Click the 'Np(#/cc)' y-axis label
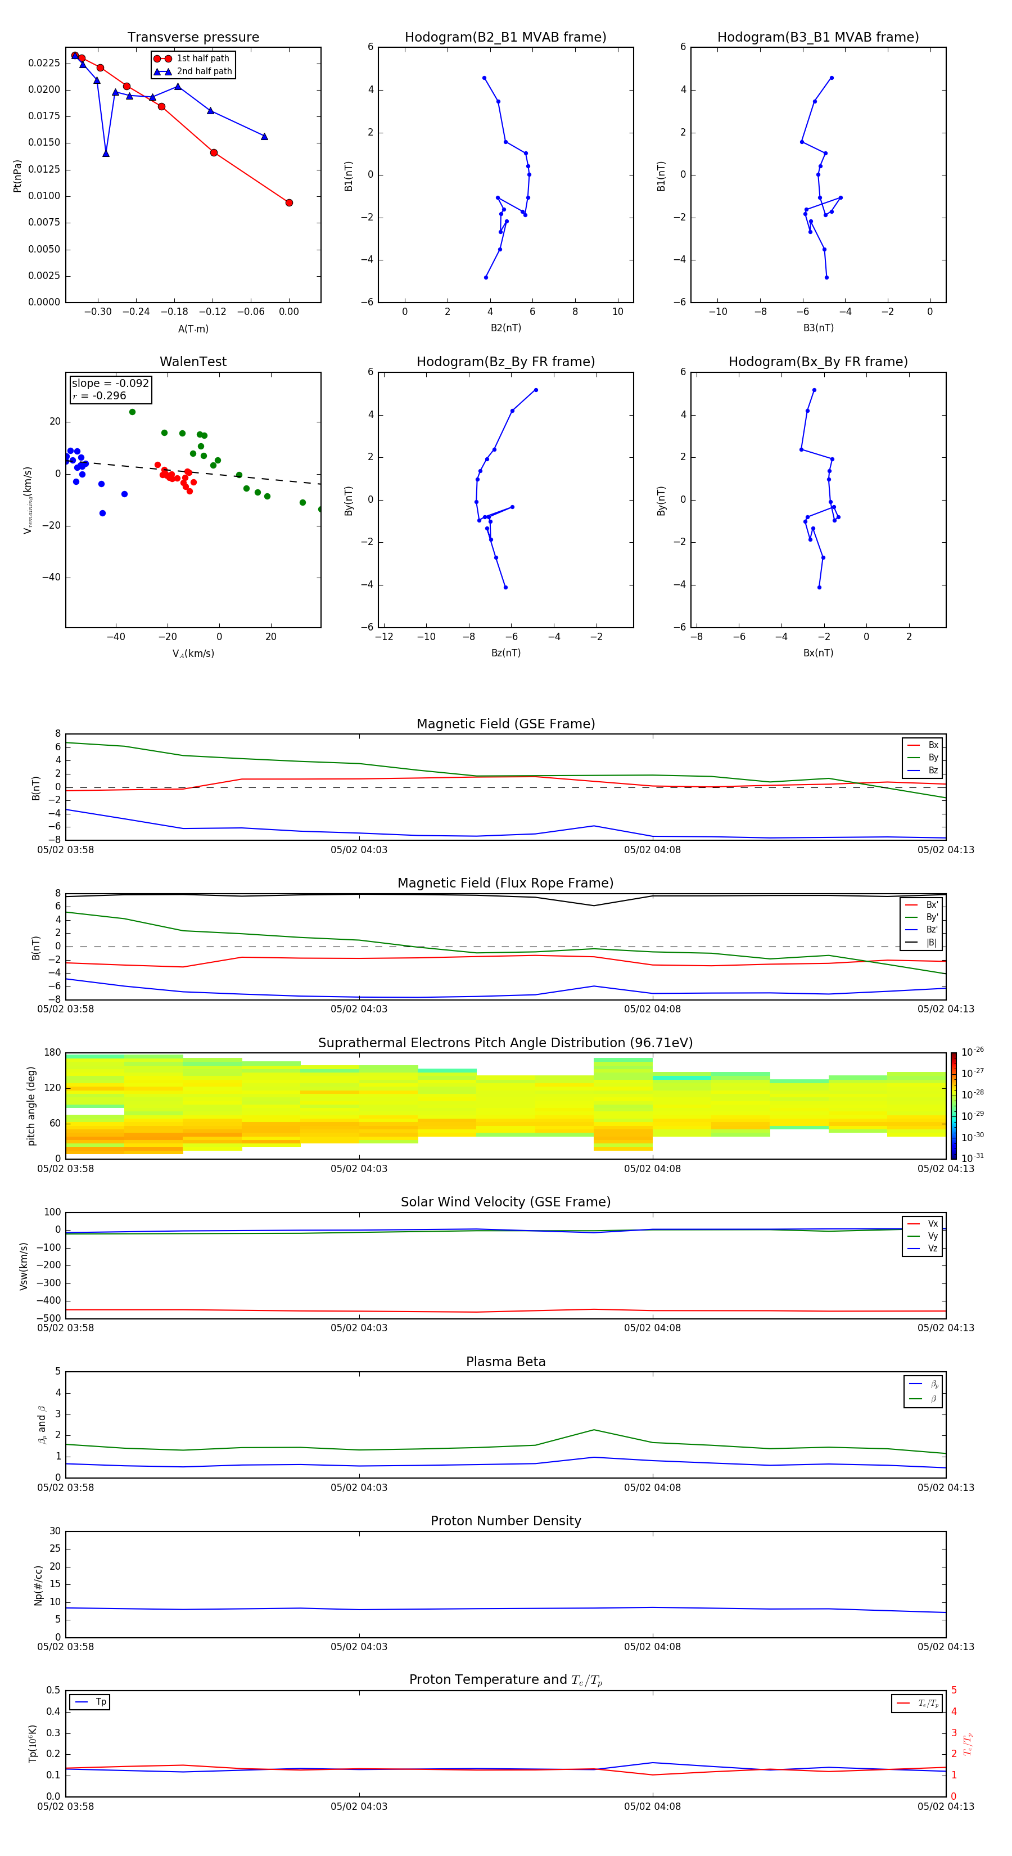This screenshot has height=1856, width=1012. 38,1585
